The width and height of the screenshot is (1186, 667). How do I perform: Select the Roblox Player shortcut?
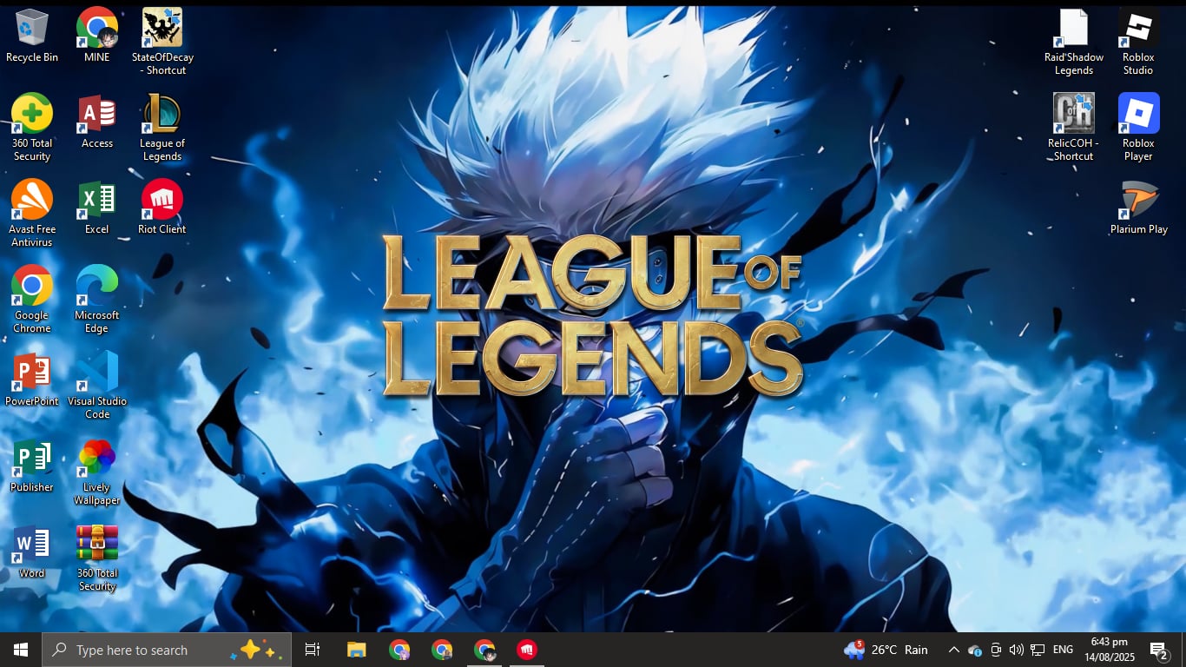tap(1138, 128)
